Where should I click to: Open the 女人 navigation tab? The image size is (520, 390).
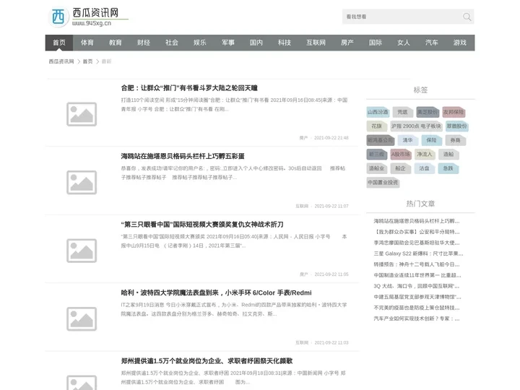[x=404, y=43]
